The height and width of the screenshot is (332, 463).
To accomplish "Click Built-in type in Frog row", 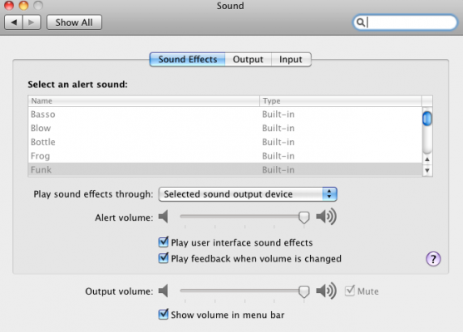I will [278, 156].
